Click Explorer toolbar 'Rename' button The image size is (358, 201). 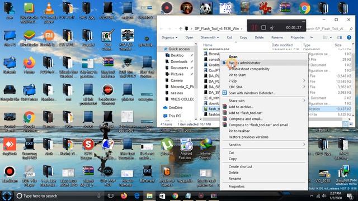[x=277, y=37]
